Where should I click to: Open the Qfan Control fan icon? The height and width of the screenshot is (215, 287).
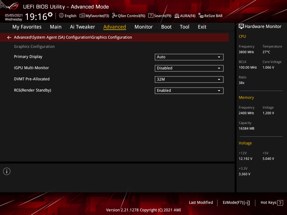[114, 16]
